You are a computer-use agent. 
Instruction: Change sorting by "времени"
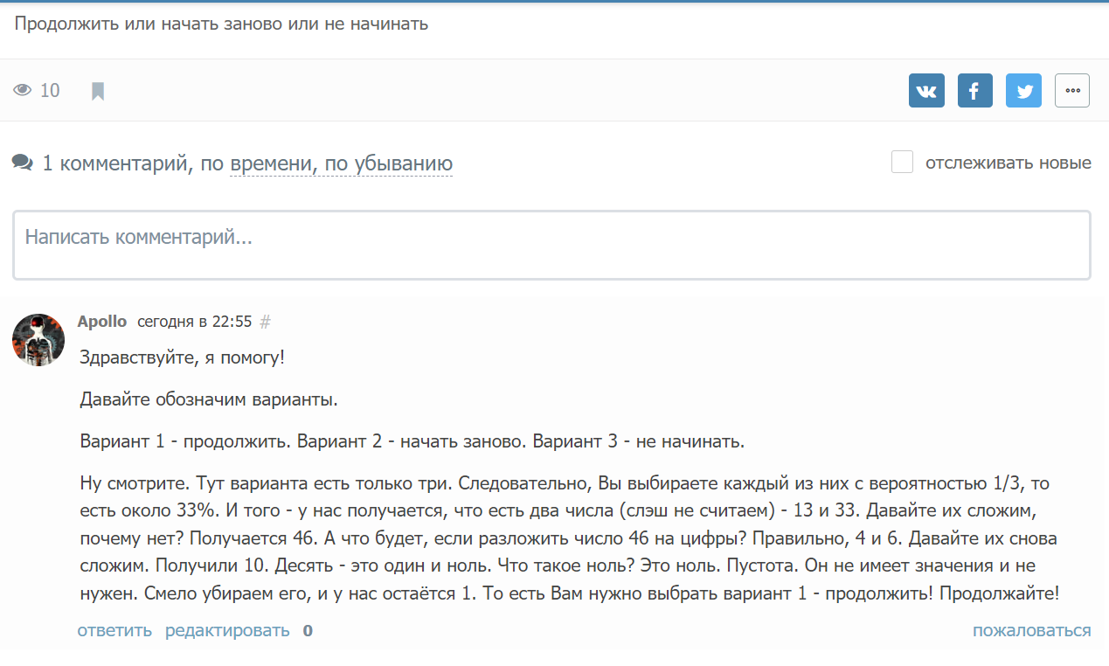click(272, 163)
